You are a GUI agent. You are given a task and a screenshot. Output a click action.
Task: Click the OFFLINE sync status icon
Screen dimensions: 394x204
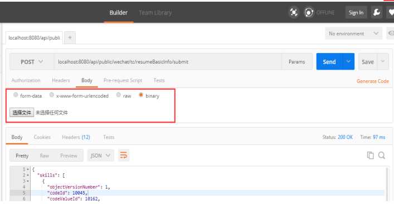309,12
